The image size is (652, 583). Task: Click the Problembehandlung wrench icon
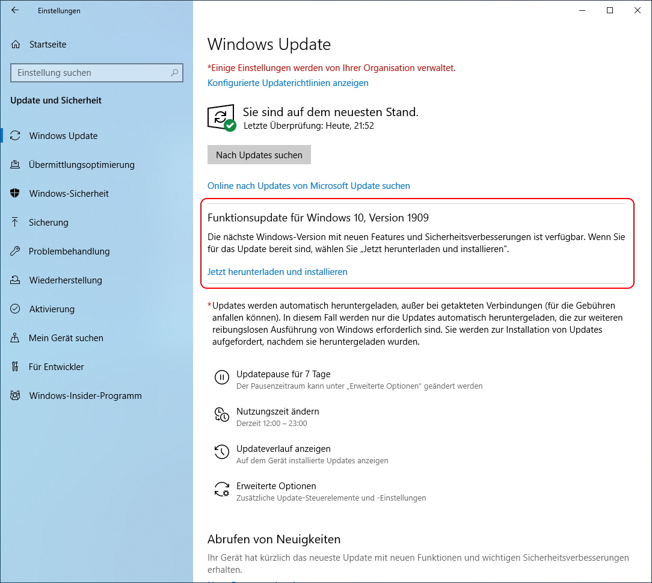(15, 251)
